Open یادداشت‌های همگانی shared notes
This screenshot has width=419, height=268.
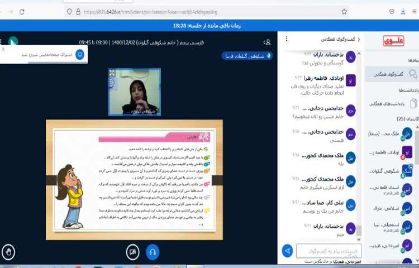(x=392, y=103)
